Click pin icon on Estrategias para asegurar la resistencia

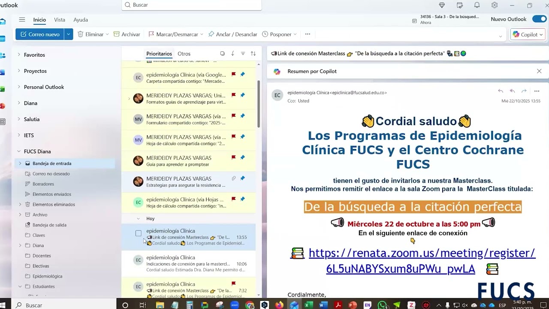[x=242, y=178]
